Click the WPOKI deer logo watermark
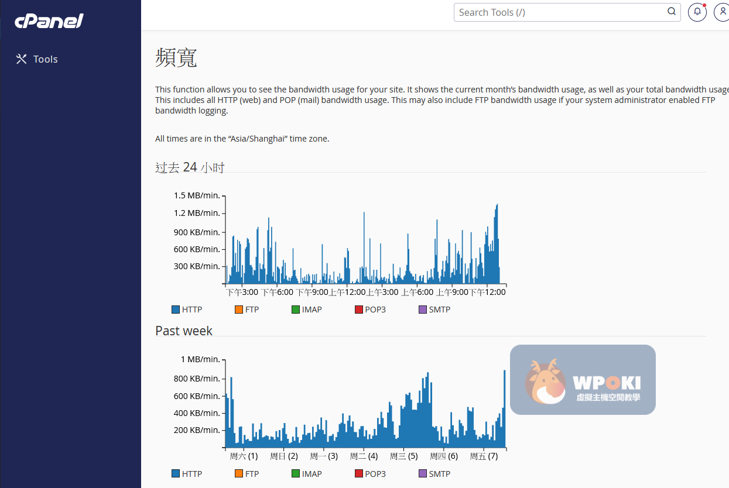The height and width of the screenshot is (488, 729). [x=546, y=382]
